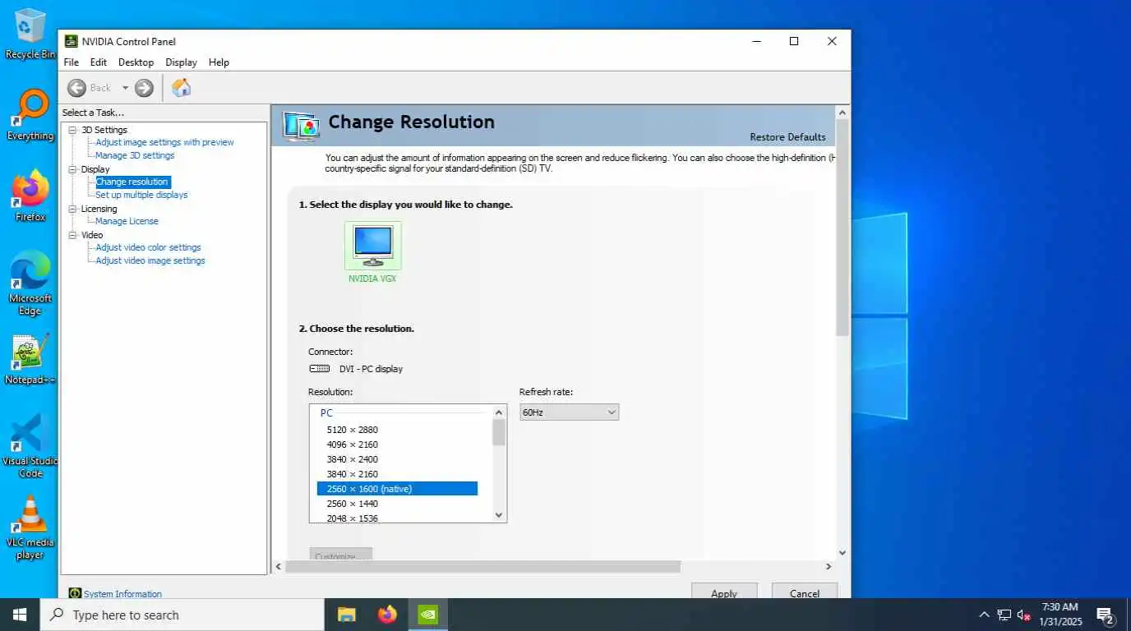
Task: Open the Edit menu
Action: point(99,62)
